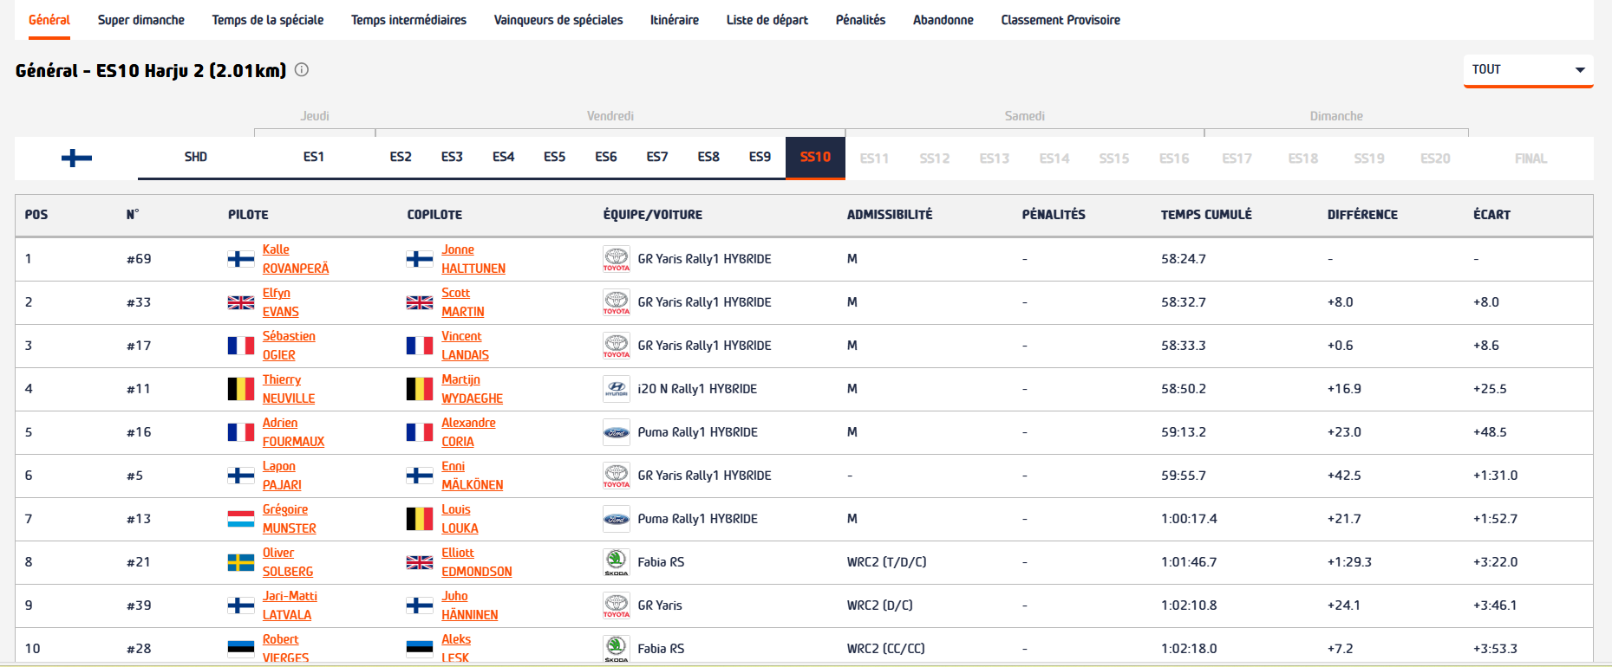Image resolution: width=1612 pixels, height=667 pixels.
Task: Click the French flag beside Vincent Landais
Action: 420,346
